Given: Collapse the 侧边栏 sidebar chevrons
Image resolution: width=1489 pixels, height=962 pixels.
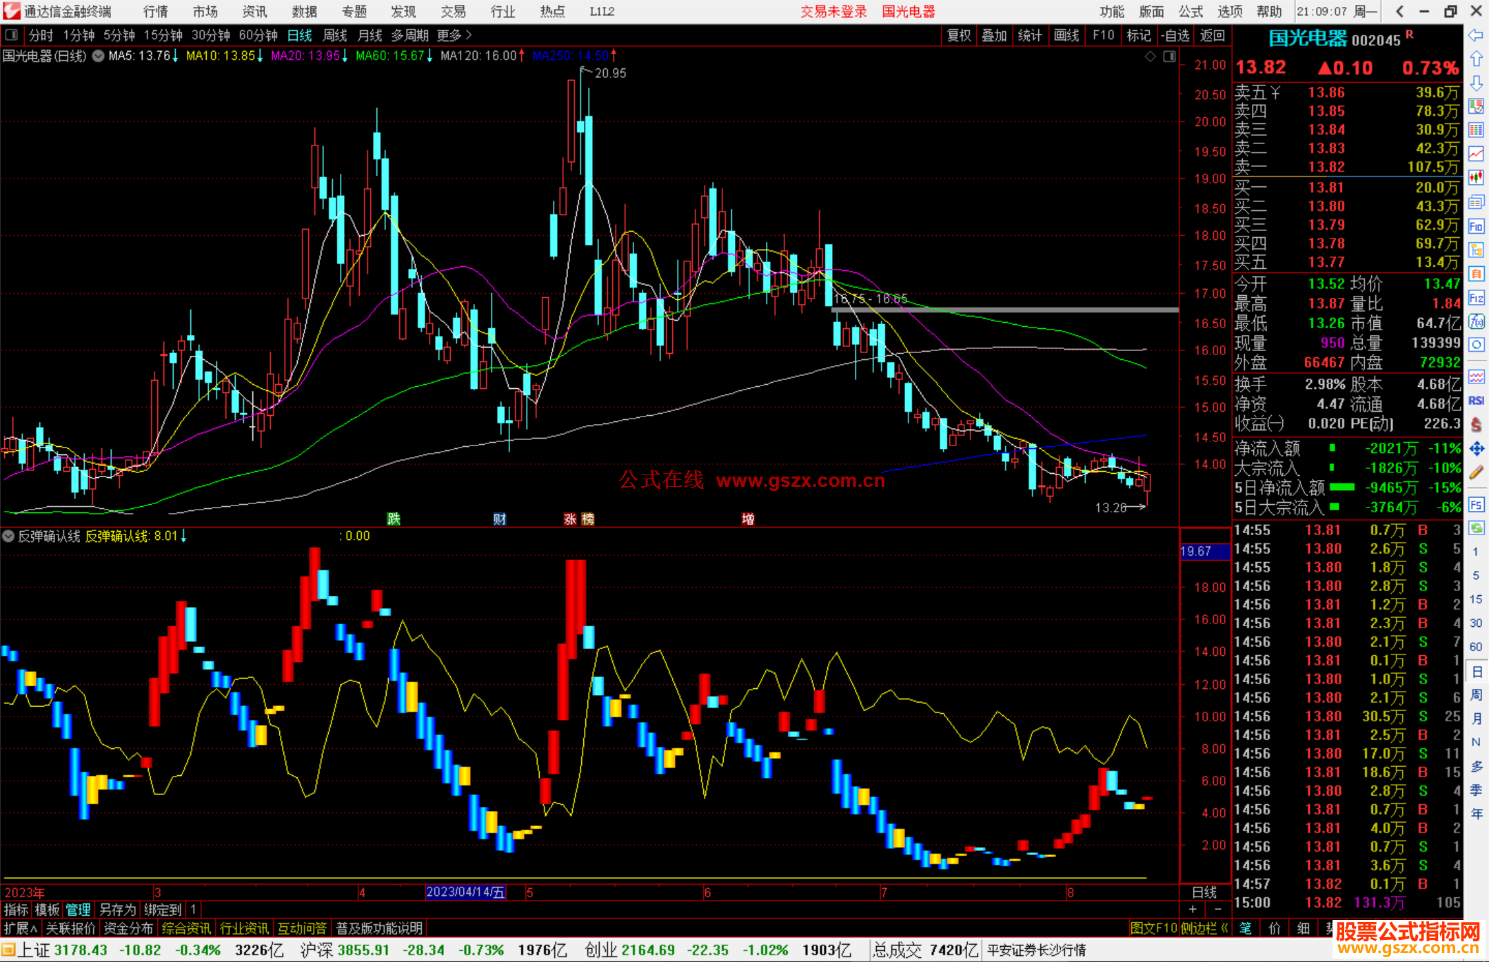Looking at the screenshot, I should (x=1205, y=928).
